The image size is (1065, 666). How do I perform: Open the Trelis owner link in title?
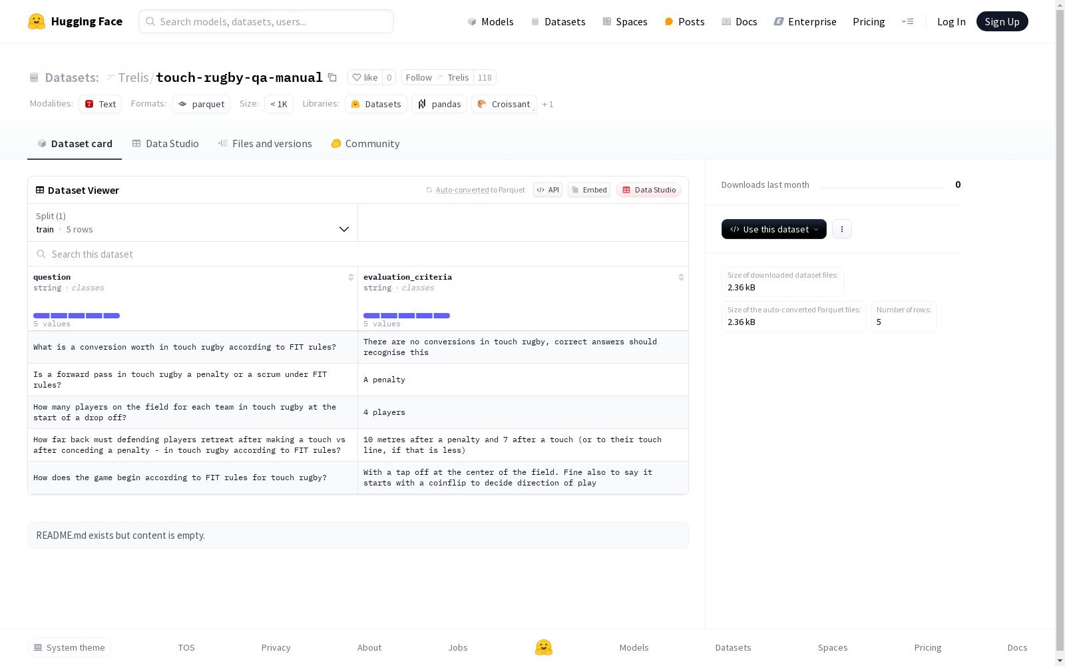[133, 77]
